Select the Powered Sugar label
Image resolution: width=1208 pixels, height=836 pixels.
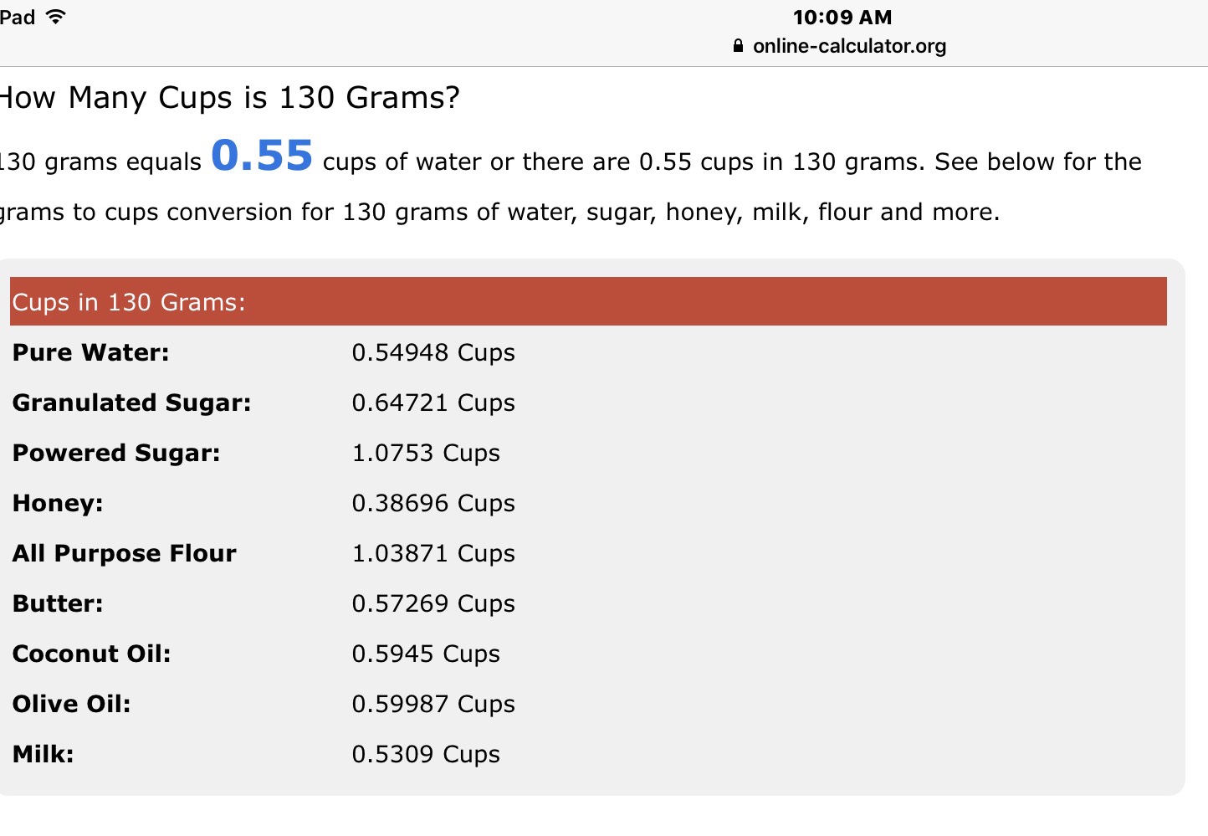(116, 453)
